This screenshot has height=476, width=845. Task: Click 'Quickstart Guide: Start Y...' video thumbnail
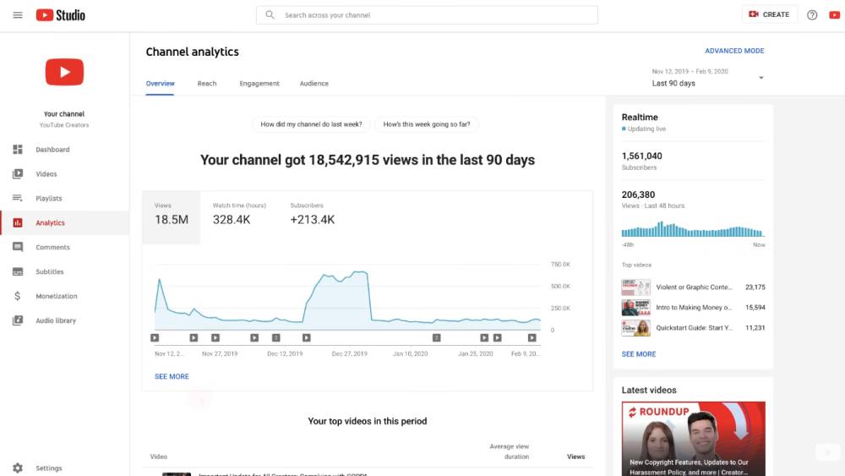pos(635,328)
